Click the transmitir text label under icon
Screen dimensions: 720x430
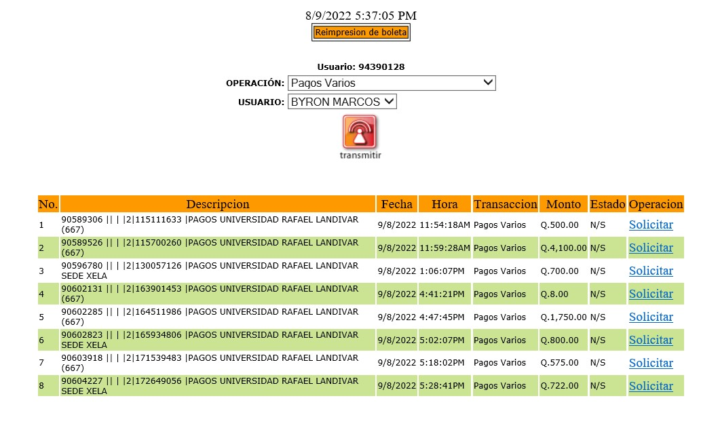(x=360, y=155)
